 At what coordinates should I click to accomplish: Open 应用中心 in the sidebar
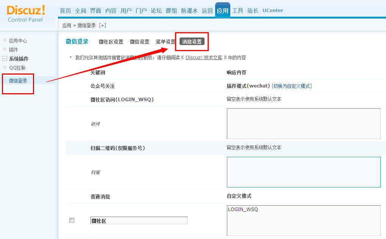coord(18,41)
